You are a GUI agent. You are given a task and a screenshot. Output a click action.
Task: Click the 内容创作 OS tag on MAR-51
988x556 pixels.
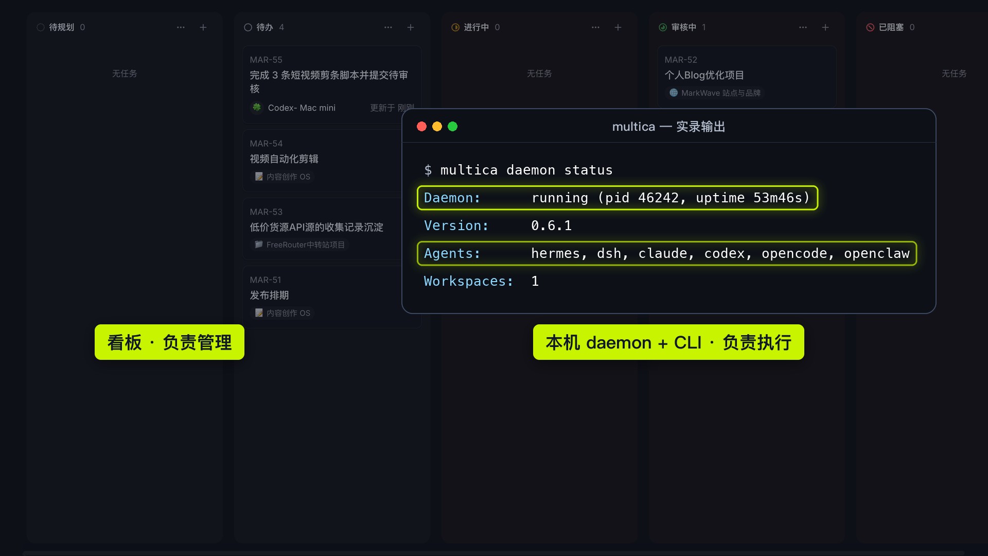tap(283, 313)
